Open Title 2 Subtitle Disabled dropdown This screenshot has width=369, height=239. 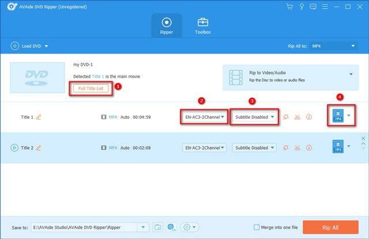coord(254,148)
